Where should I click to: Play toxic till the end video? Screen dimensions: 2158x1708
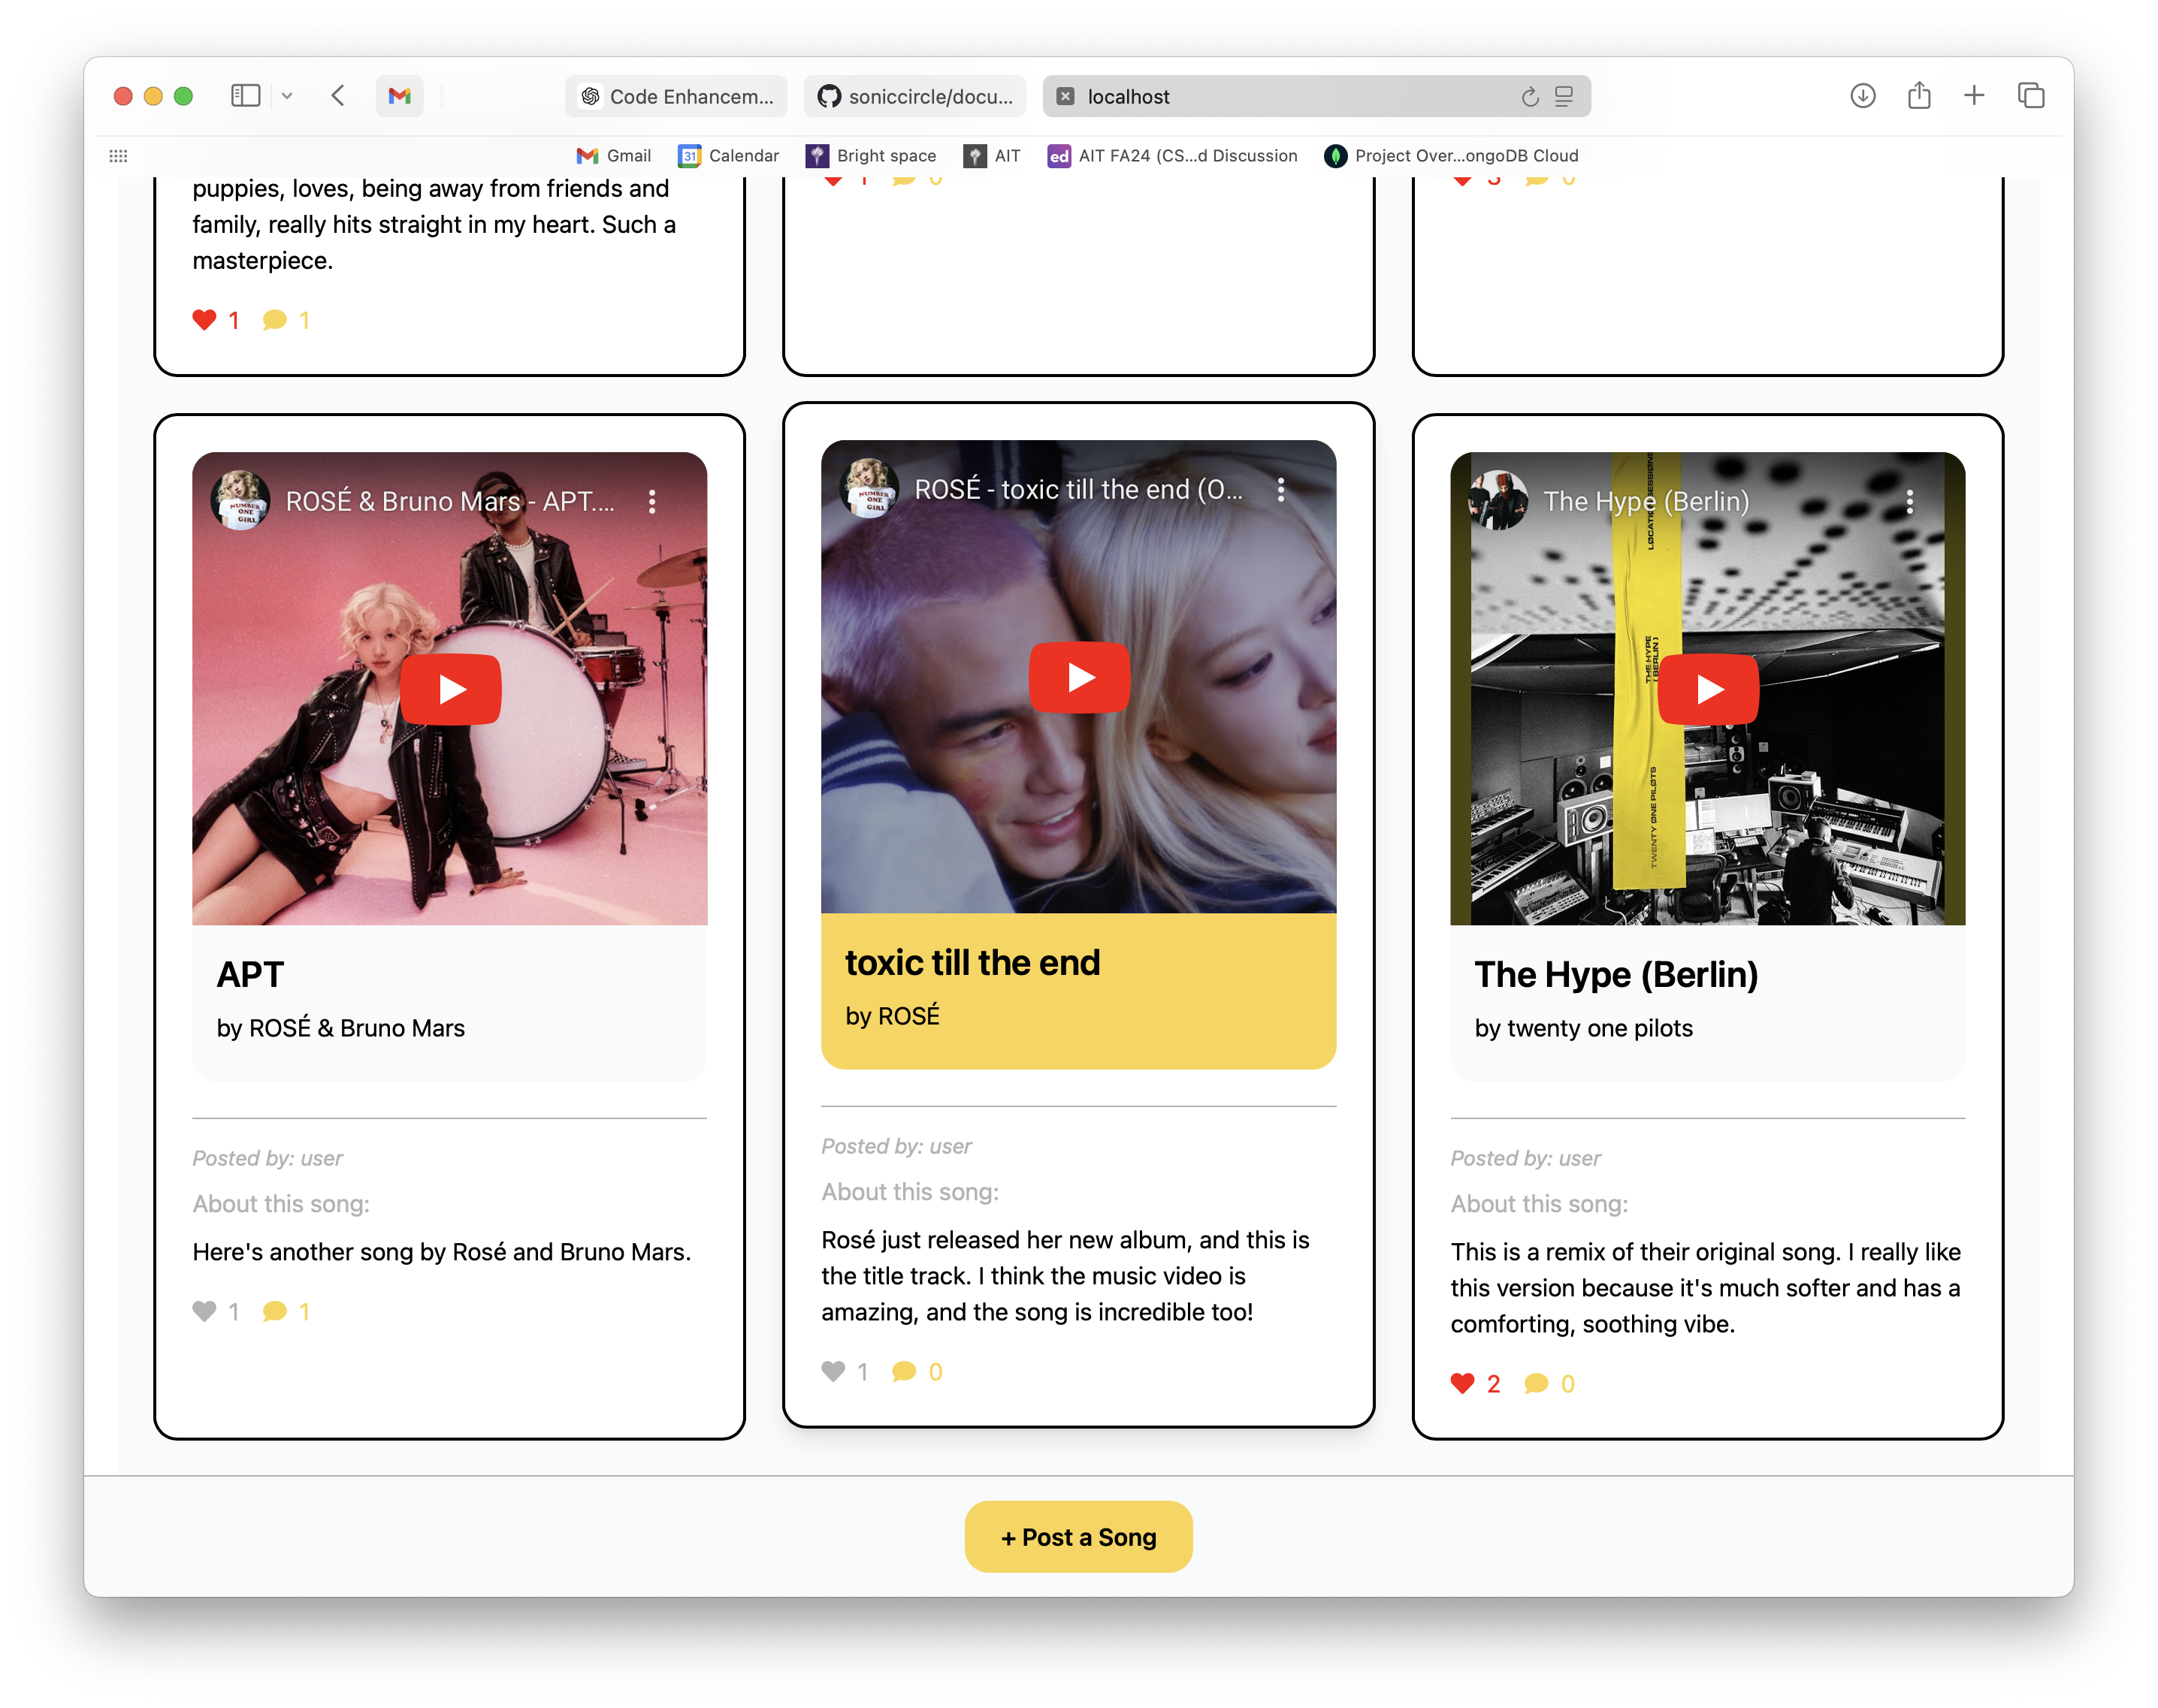1078,677
